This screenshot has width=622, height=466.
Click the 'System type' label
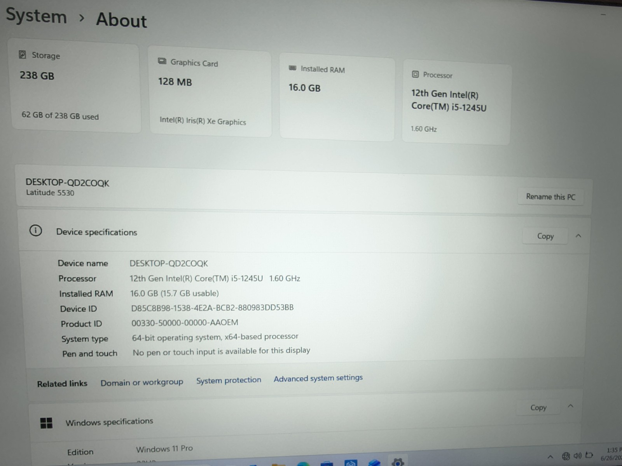tap(85, 339)
